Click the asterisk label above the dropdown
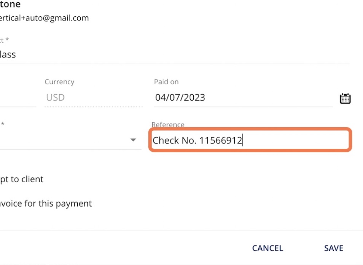The height and width of the screenshot is (265, 363). tap(3, 125)
